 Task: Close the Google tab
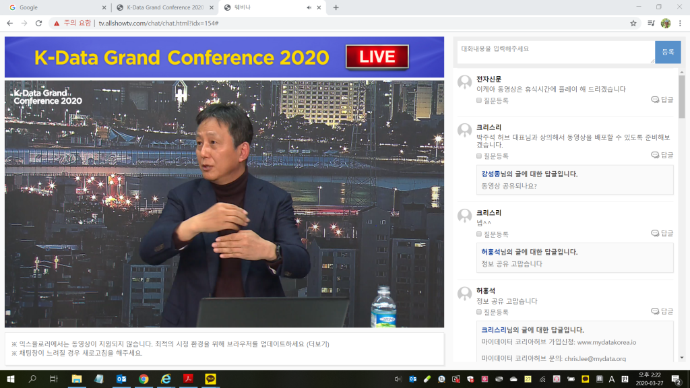pyautogui.click(x=104, y=7)
